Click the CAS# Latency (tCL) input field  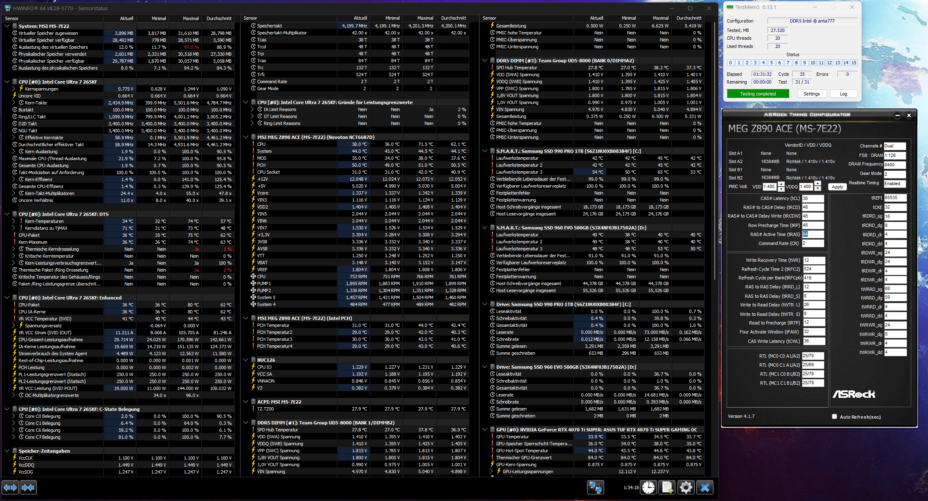point(812,198)
